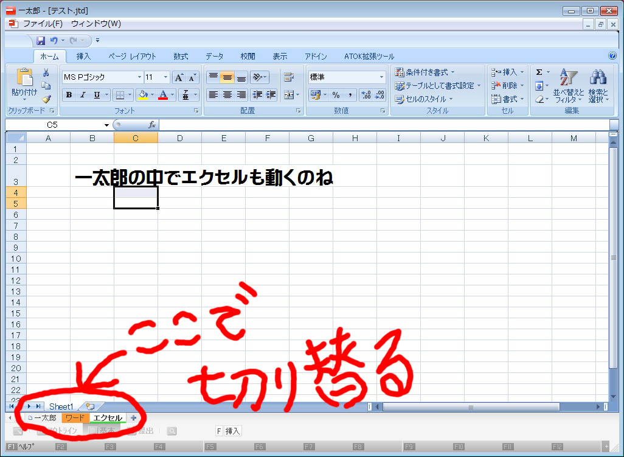
Task: Align text to top of cell
Action: coord(213,77)
